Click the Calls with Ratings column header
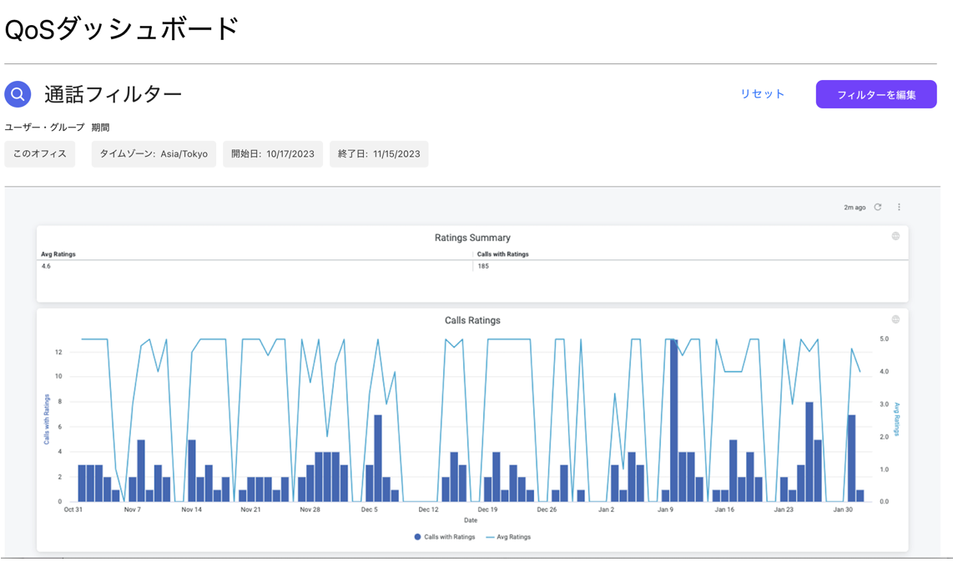This screenshot has width=953, height=567. [502, 254]
